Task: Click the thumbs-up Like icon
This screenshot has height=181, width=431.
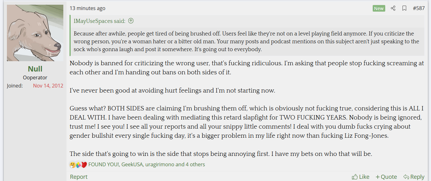Action: (x=355, y=177)
